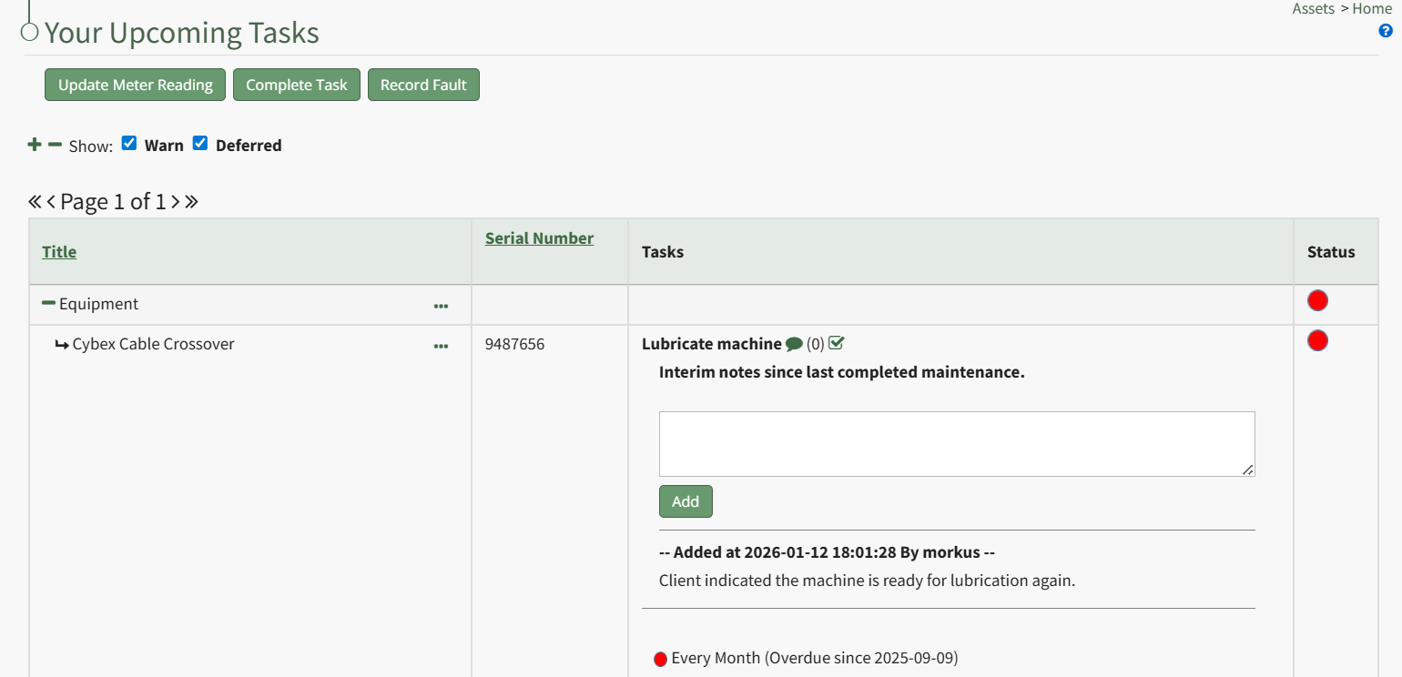The height and width of the screenshot is (677, 1402).
Task: Jump to first page using double-left arrow
Action: tap(35, 202)
